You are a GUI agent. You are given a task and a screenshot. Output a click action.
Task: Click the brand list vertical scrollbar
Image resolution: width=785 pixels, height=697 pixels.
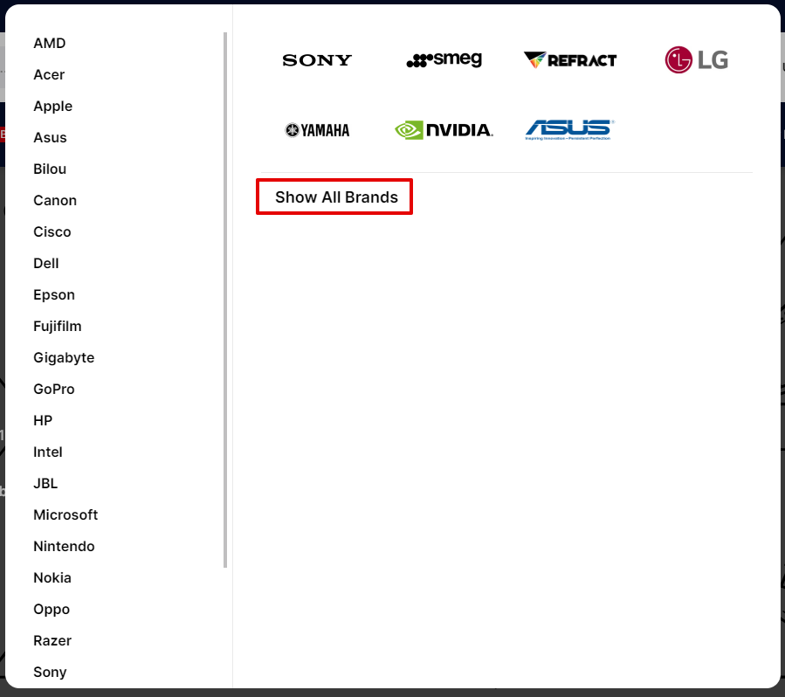(x=225, y=300)
